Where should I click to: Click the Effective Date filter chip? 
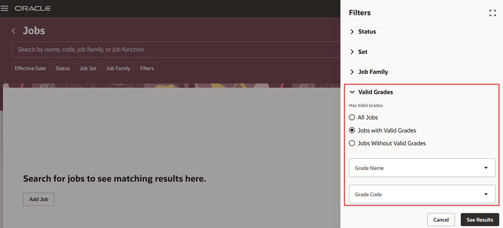30,68
